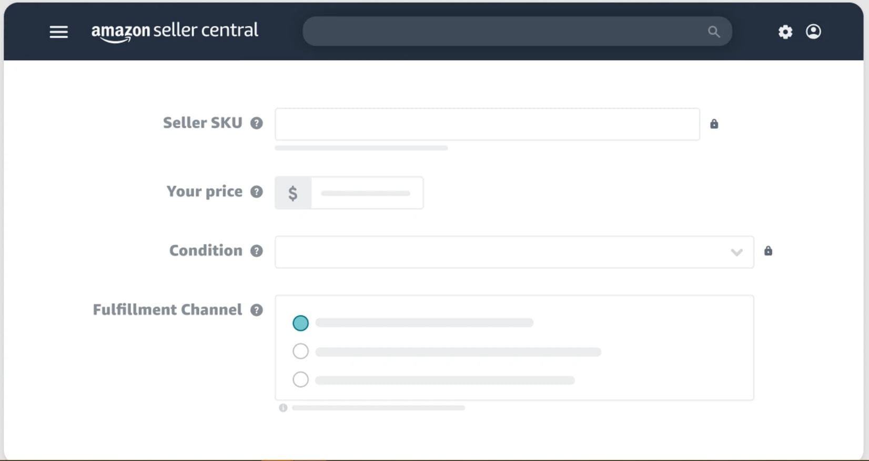
Task: Click the Amazon Seller Central logo
Action: pyautogui.click(x=175, y=31)
